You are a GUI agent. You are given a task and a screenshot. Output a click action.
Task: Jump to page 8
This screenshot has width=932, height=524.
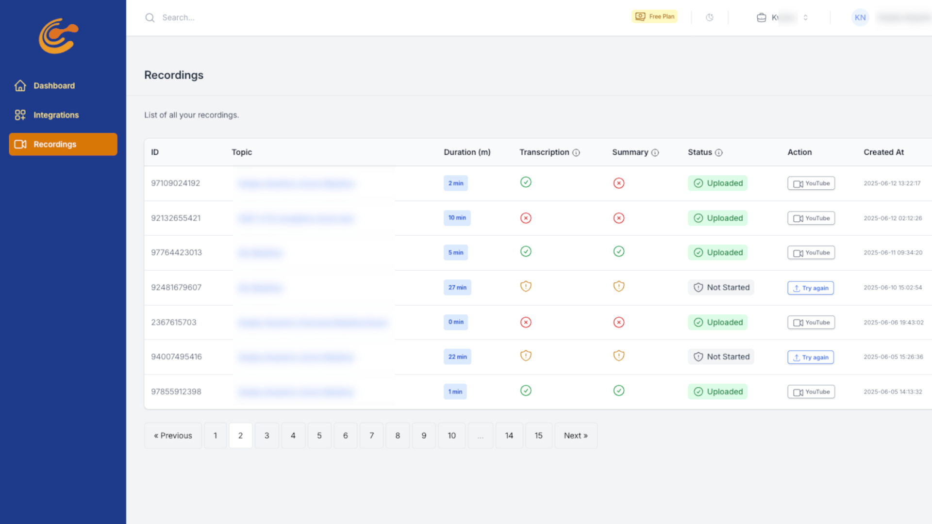pyautogui.click(x=398, y=436)
